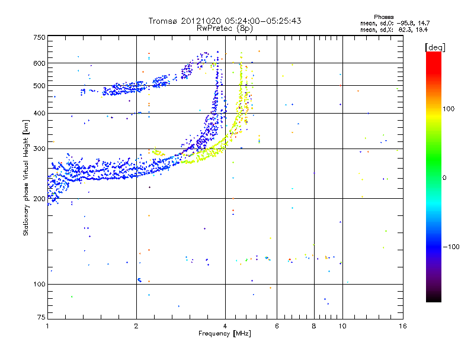
Task: Click the y-axis tick label '75'
Action: click(41, 317)
